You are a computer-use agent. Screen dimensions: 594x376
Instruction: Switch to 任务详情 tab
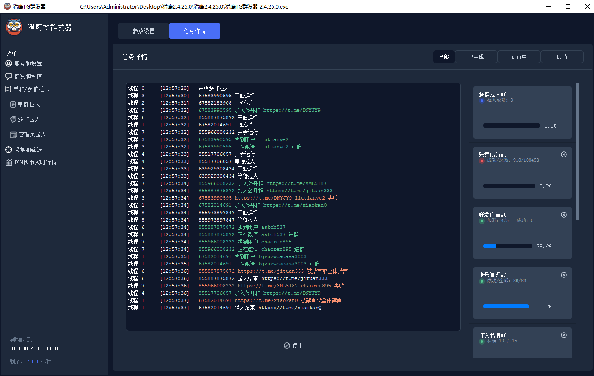click(195, 31)
